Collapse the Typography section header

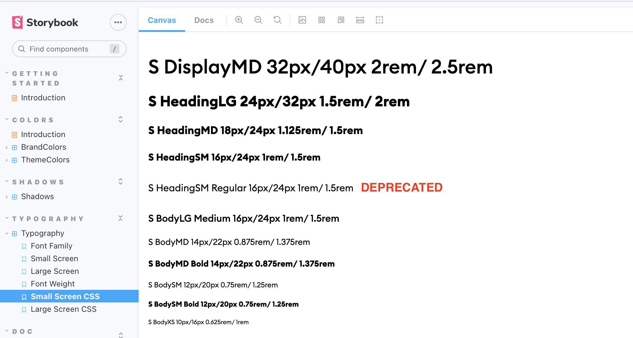48,219
